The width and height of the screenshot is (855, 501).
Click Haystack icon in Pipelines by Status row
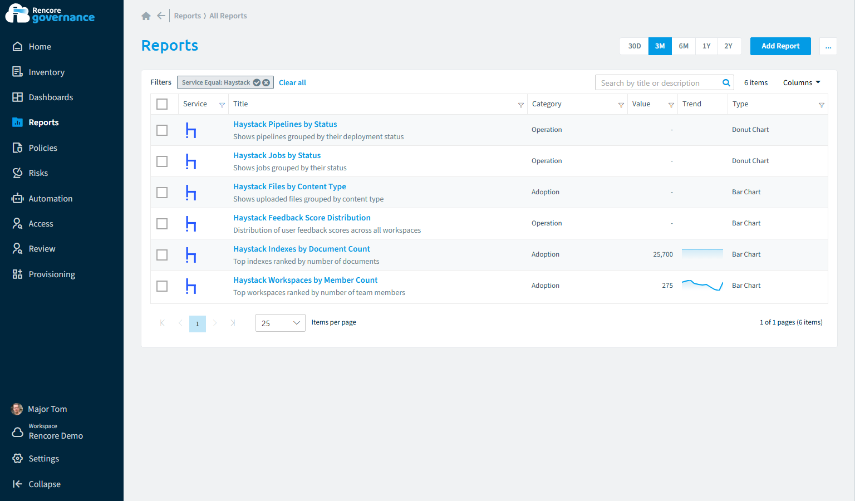(x=191, y=130)
